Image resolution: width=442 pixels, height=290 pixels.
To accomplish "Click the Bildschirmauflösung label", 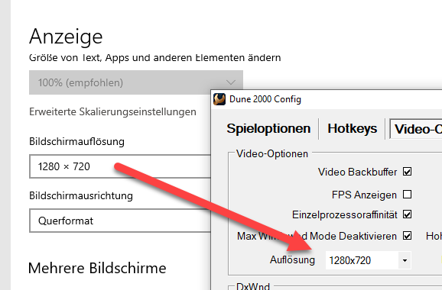I will [76, 141].
